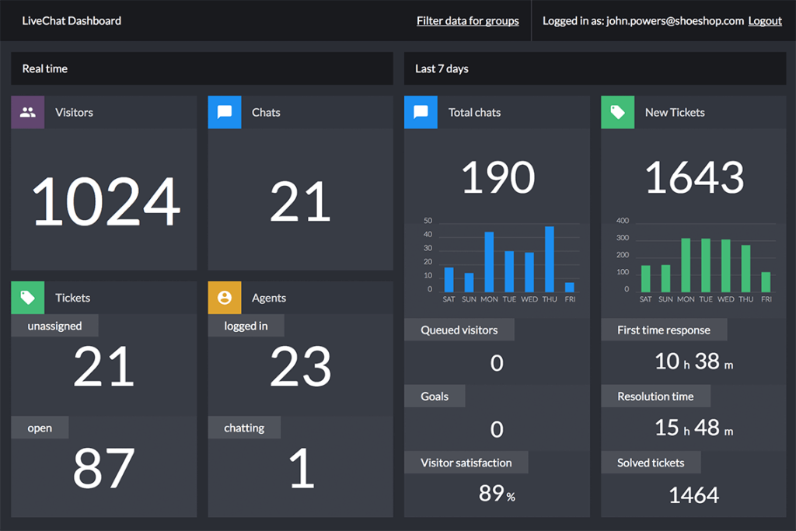Click the green Tickets tag icon
Image resolution: width=796 pixels, height=531 pixels.
click(x=27, y=298)
